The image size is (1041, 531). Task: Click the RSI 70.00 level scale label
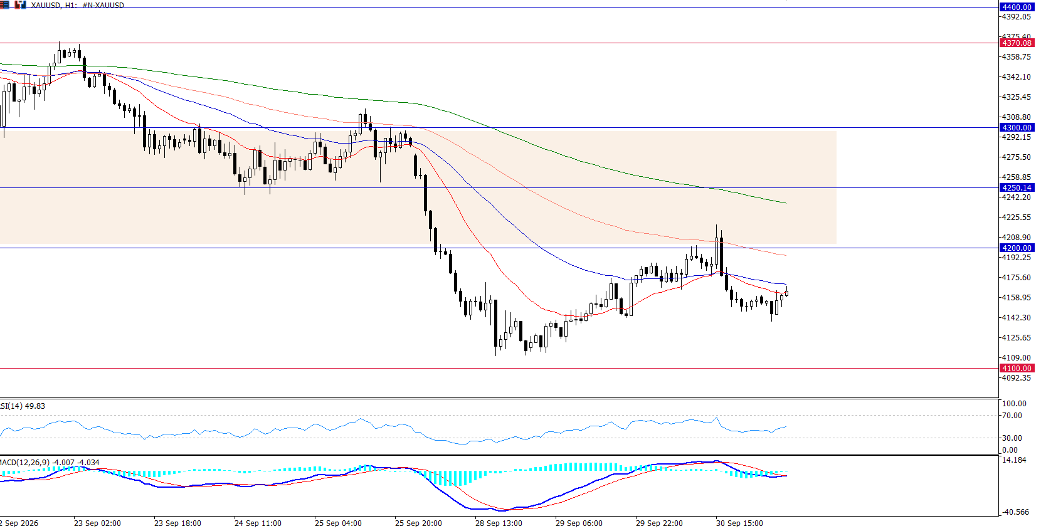pyautogui.click(x=1012, y=416)
